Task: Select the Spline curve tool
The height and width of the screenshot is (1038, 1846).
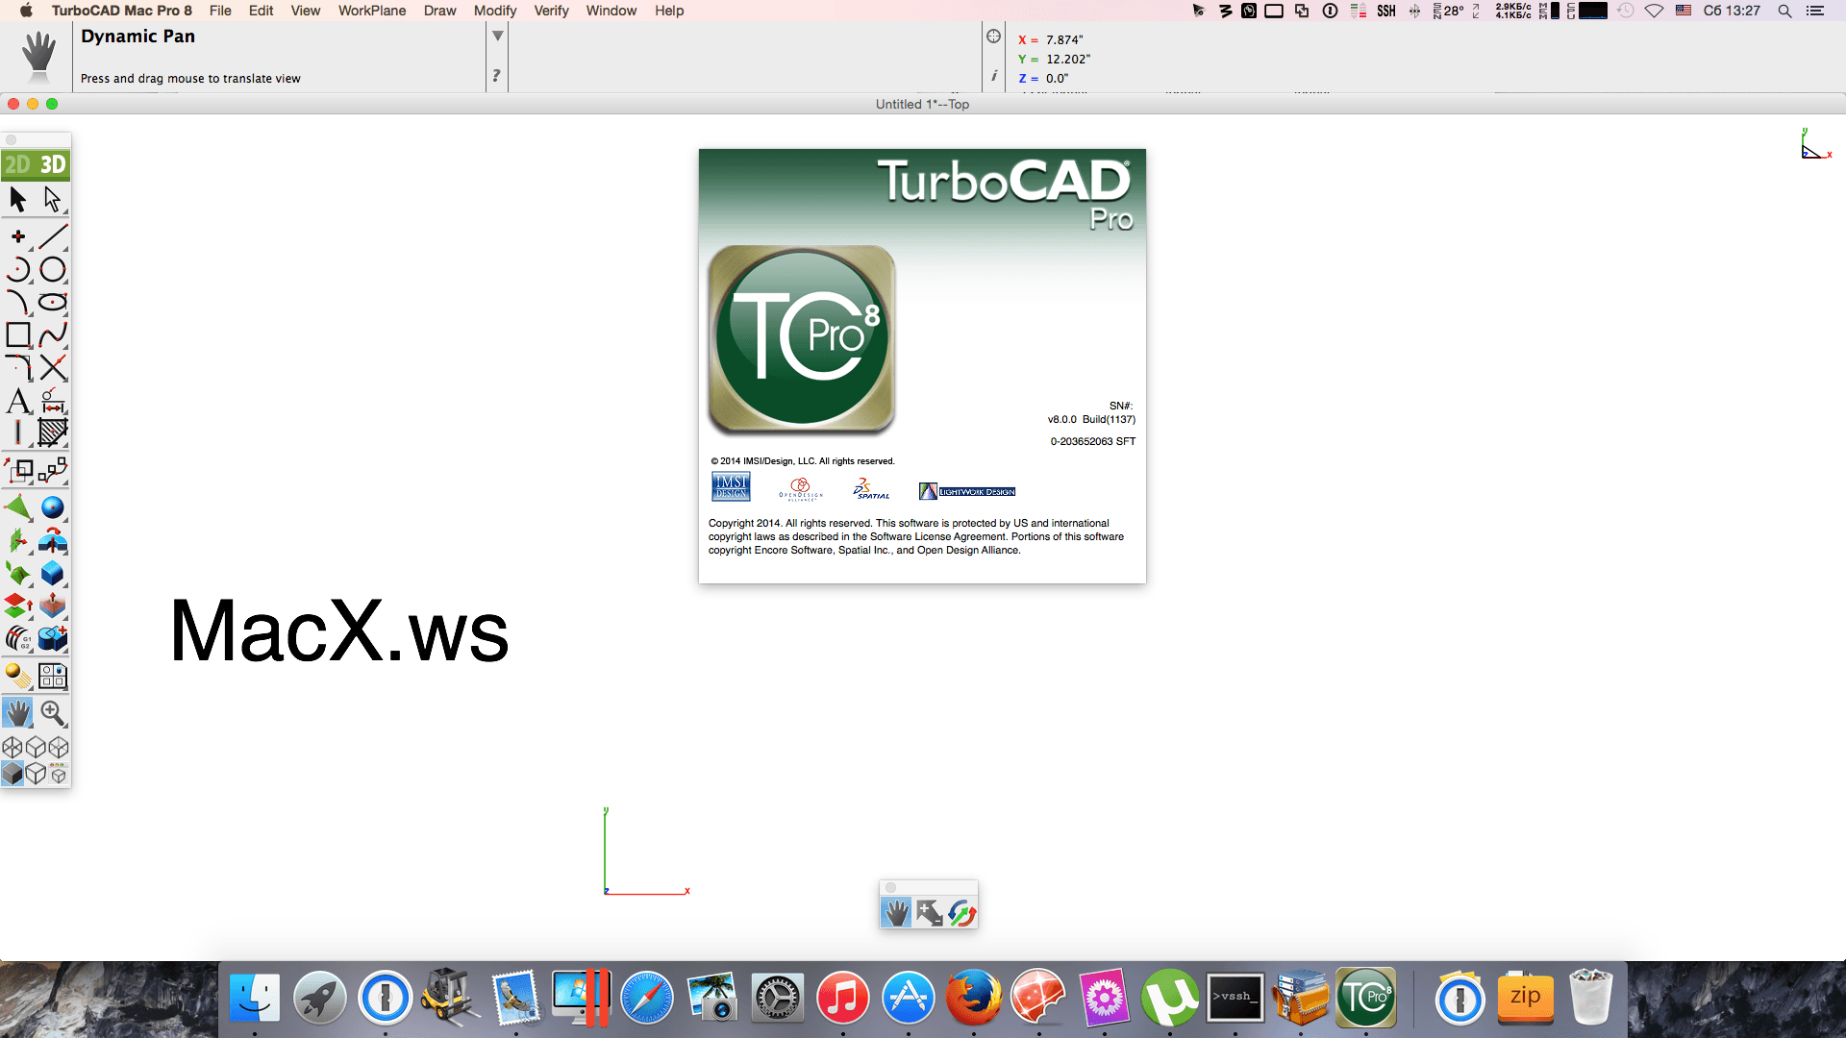Action: click(53, 335)
